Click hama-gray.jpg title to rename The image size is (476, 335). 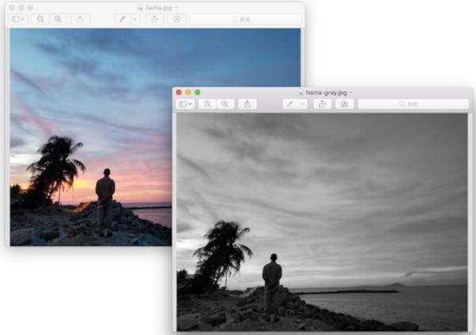[325, 92]
